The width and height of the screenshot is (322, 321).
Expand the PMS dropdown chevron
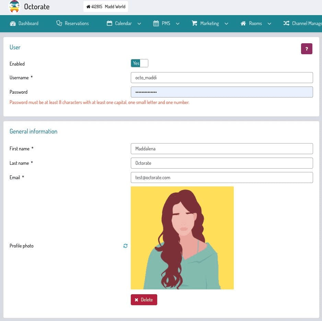pos(177,24)
